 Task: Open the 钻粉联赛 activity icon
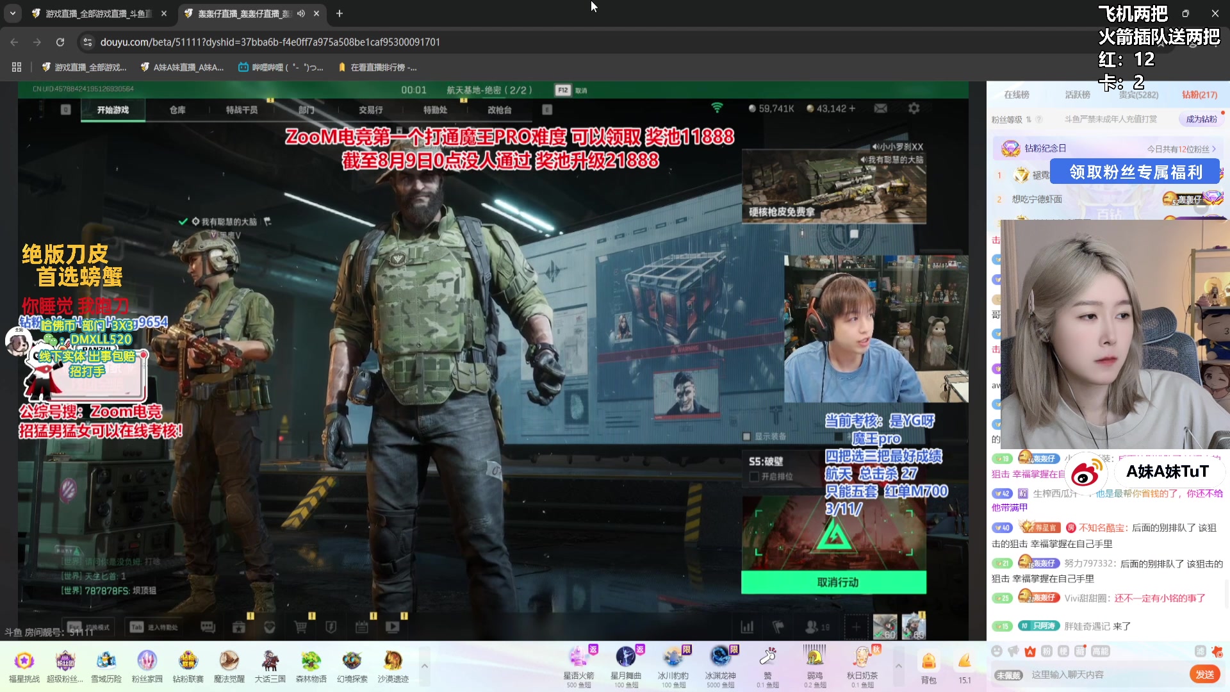coord(188,666)
